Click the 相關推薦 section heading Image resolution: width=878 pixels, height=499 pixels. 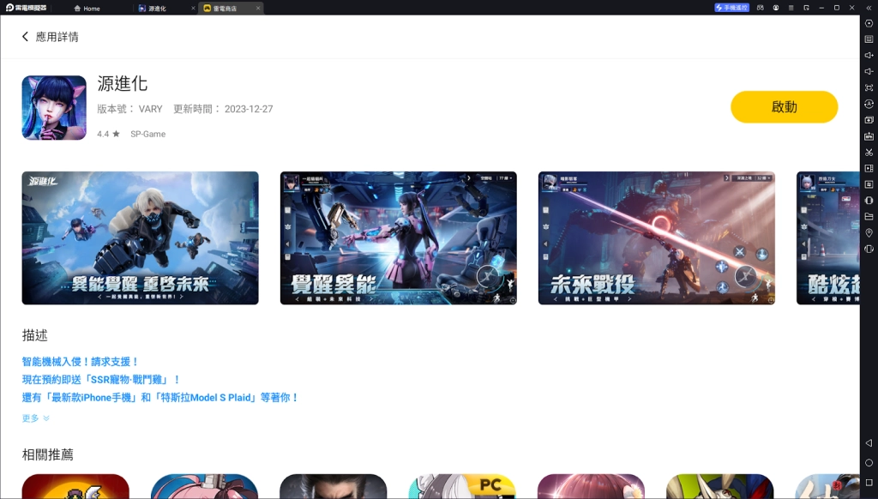click(x=48, y=454)
